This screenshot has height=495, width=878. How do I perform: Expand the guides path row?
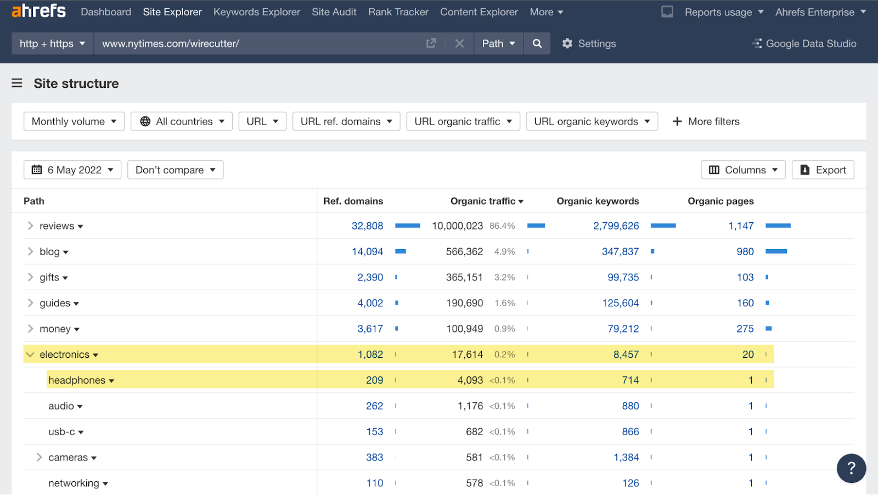(30, 303)
